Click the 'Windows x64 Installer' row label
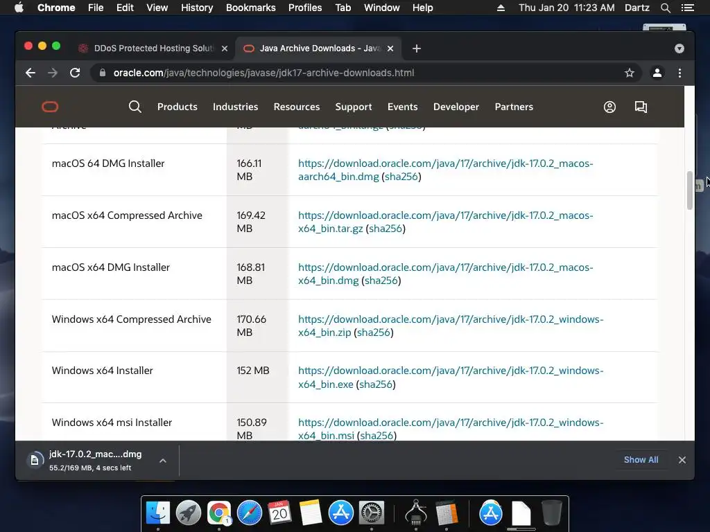 pos(103,371)
